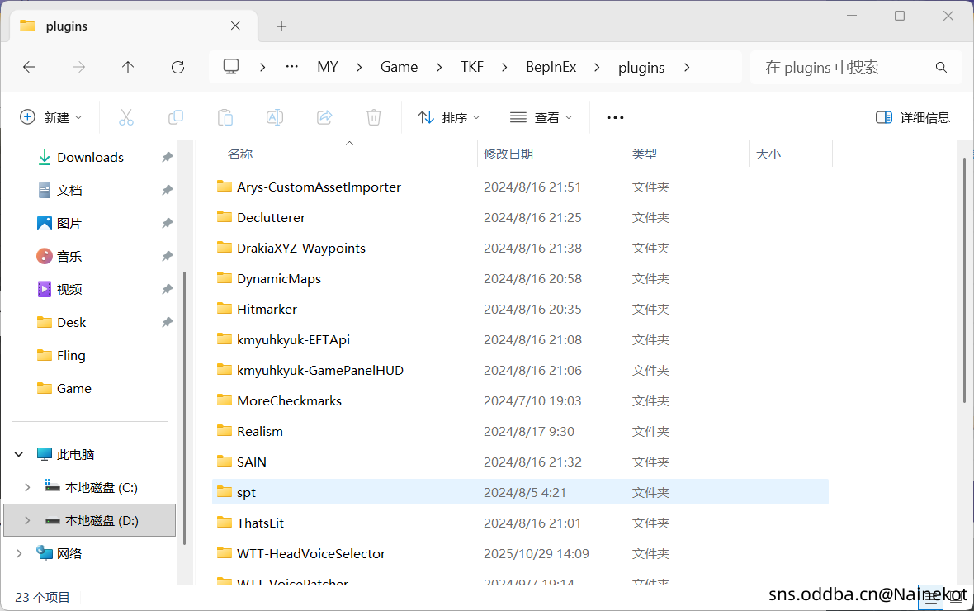Click the Paste clipboard icon
This screenshot has width=974, height=611.
click(225, 117)
